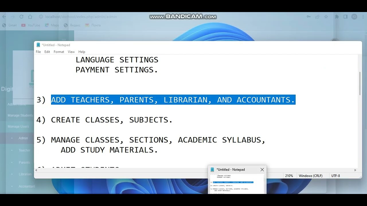Click the side panel icon in browser
The image size is (367, 206).
(x=345, y=17)
